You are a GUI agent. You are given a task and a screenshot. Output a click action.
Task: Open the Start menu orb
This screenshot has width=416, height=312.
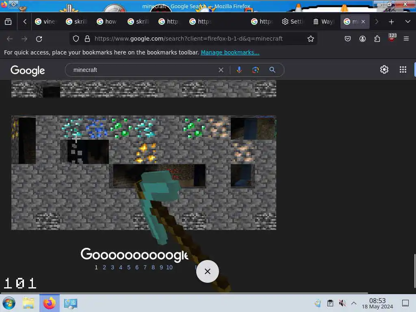[x=9, y=303]
